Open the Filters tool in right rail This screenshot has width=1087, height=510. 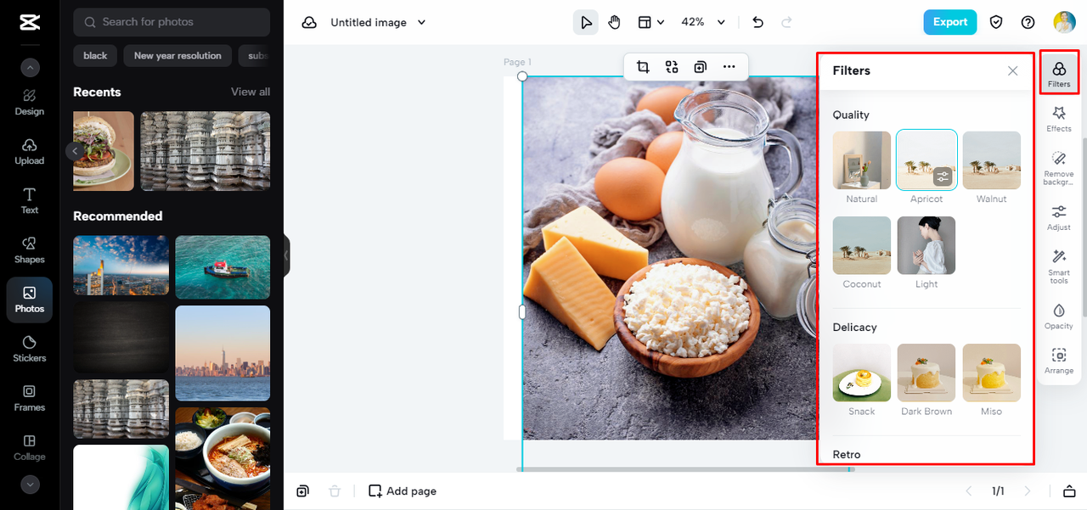click(1059, 73)
